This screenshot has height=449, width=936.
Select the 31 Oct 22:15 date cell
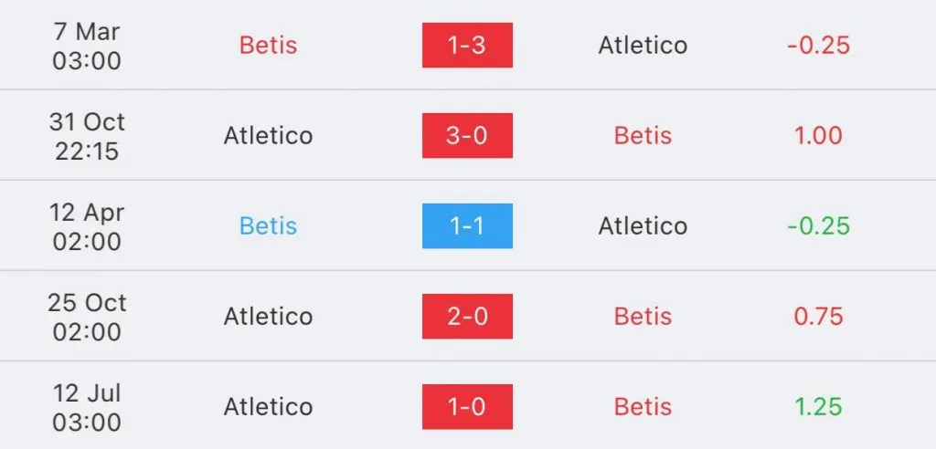tap(86, 135)
